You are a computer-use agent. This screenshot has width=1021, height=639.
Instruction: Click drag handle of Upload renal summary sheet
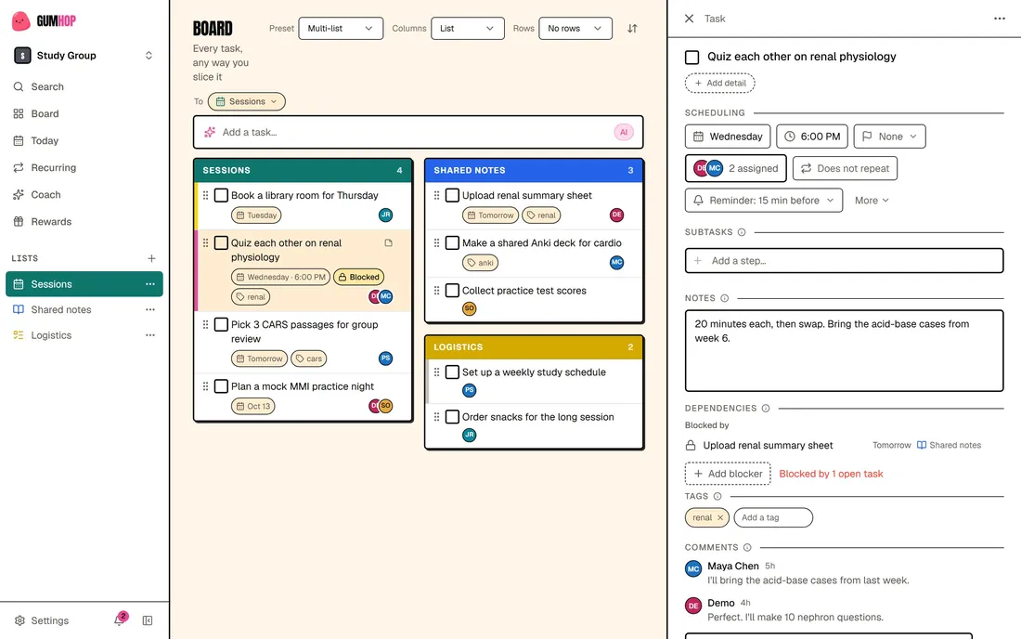[x=437, y=195]
